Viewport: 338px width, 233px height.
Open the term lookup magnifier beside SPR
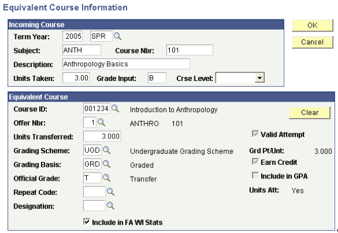(x=118, y=36)
